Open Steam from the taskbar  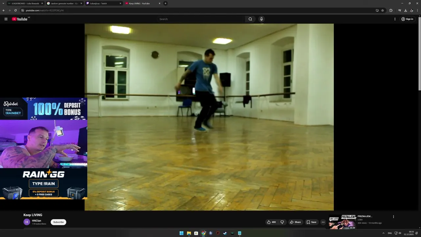(x=225, y=233)
